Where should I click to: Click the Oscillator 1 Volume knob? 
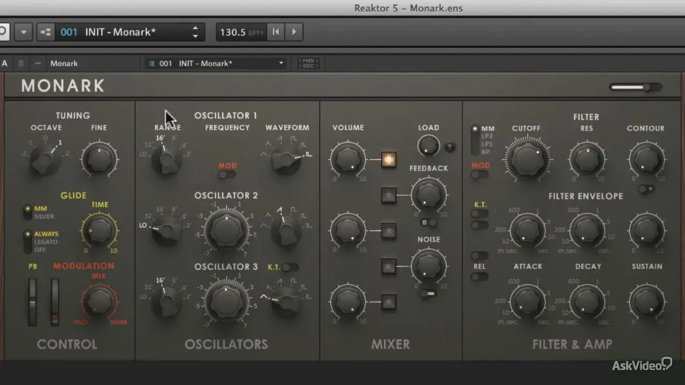(x=348, y=159)
